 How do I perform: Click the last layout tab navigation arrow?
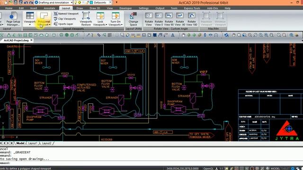coord(11,143)
